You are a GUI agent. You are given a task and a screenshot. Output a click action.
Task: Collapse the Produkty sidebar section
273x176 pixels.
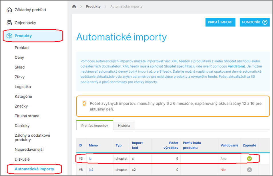[23, 36]
